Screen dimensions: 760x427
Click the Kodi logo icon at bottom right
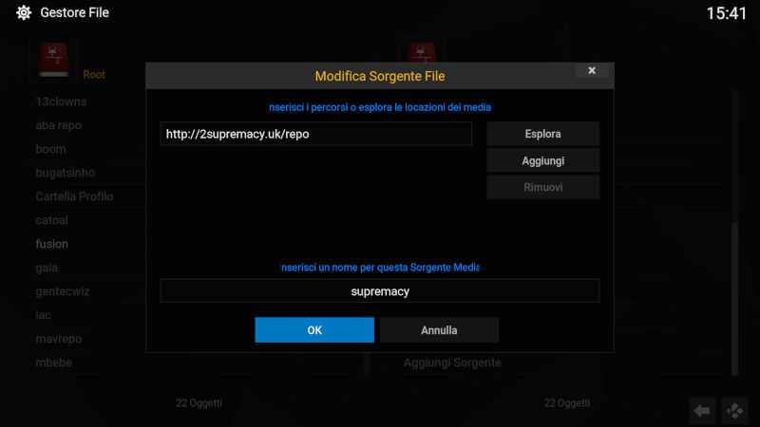tap(734, 411)
